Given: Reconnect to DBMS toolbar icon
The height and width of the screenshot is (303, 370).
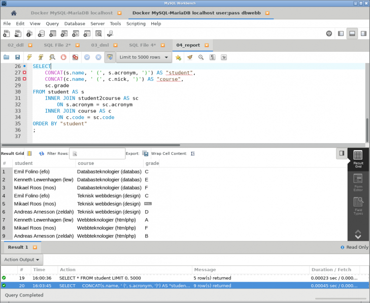Looking at the screenshot, I should 110,33.
